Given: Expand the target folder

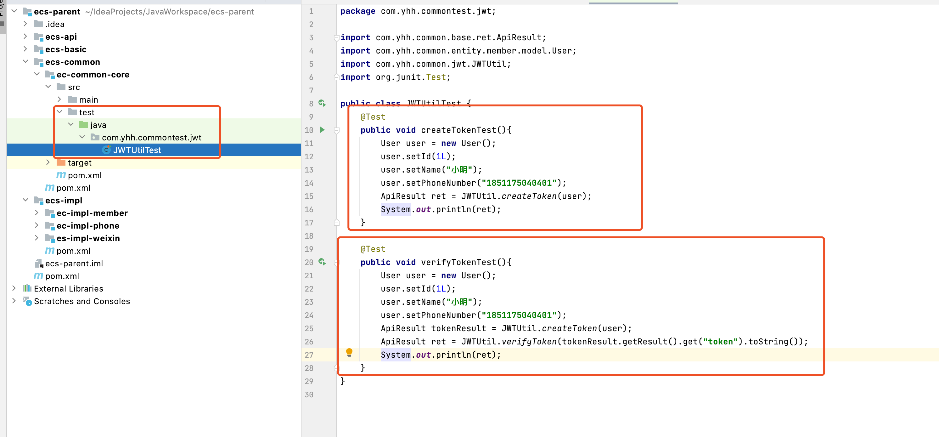Looking at the screenshot, I should (48, 163).
